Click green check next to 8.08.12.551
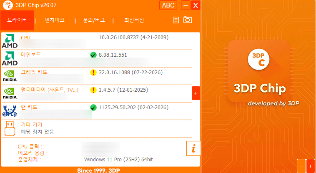Viewport: 316px width, 173px height. (x=93, y=55)
